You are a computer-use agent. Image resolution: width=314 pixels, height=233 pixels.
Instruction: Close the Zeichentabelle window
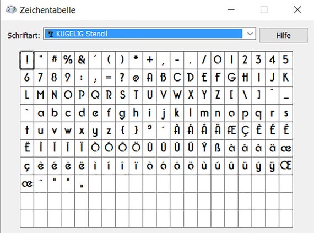[x=297, y=9]
